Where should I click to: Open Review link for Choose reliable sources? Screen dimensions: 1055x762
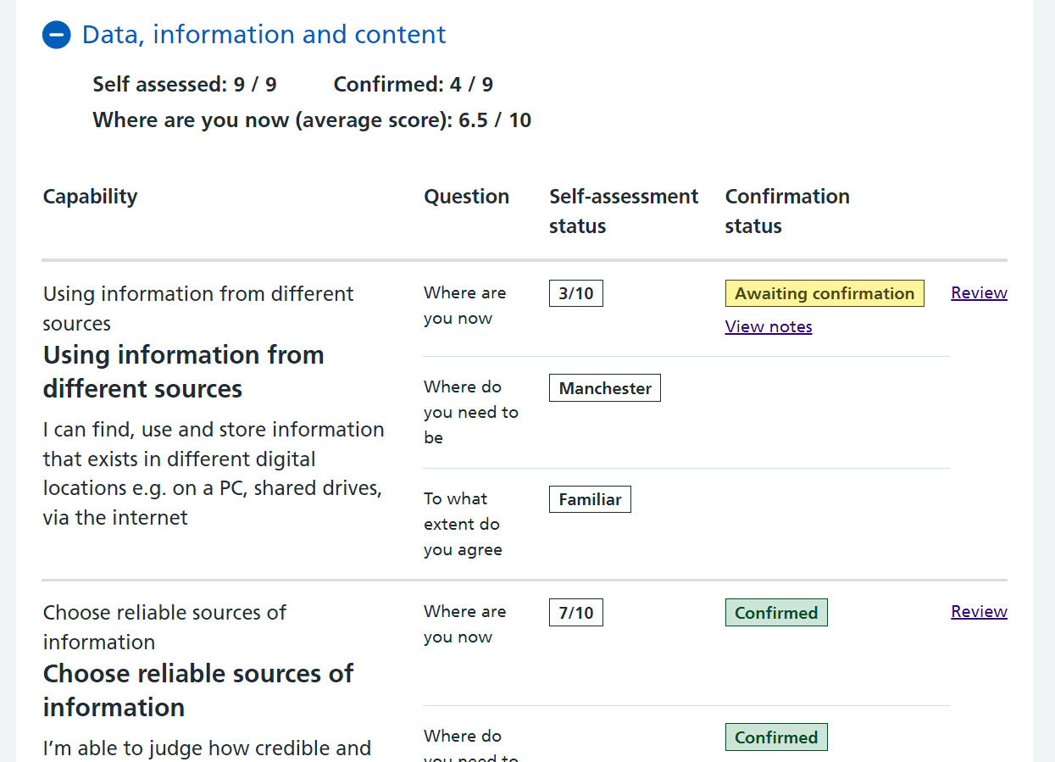979,612
